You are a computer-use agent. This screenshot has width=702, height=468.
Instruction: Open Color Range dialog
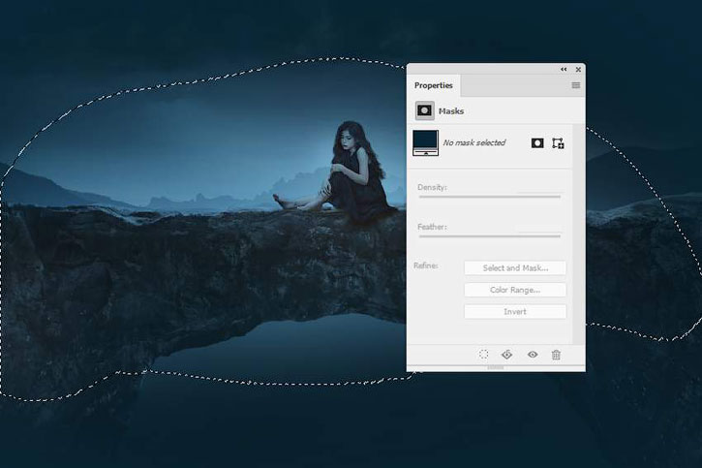515,290
